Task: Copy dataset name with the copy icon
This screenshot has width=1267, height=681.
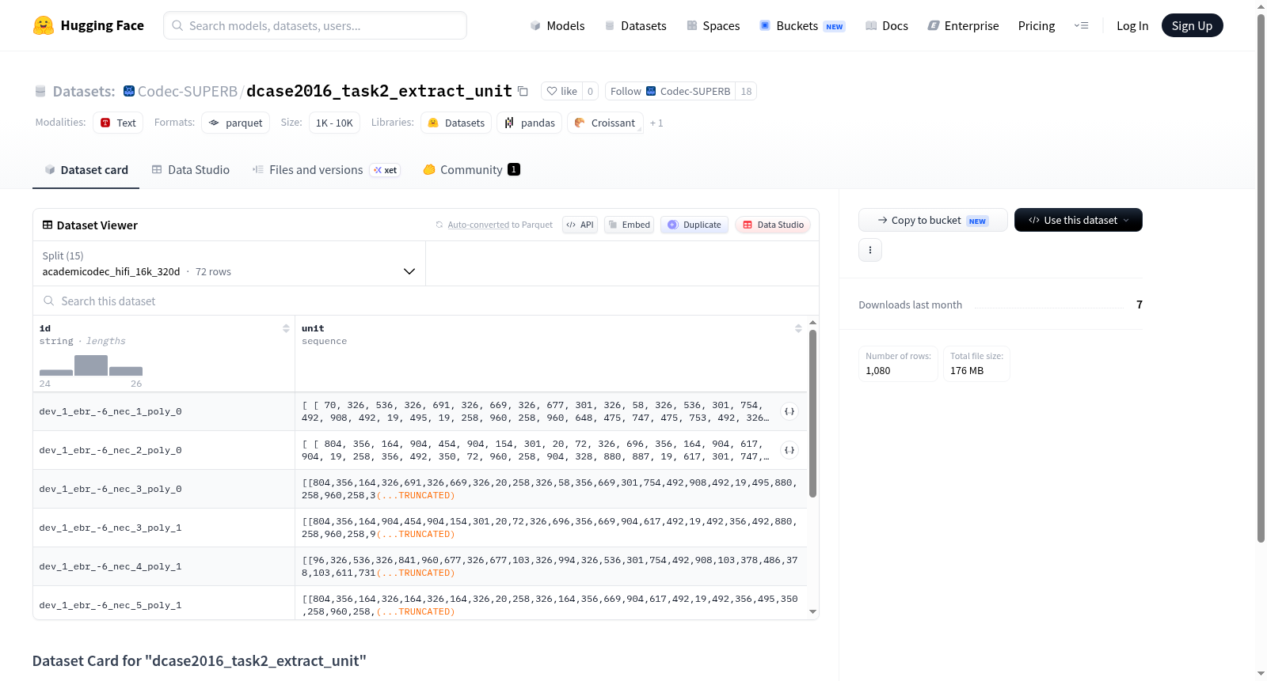Action: click(523, 91)
